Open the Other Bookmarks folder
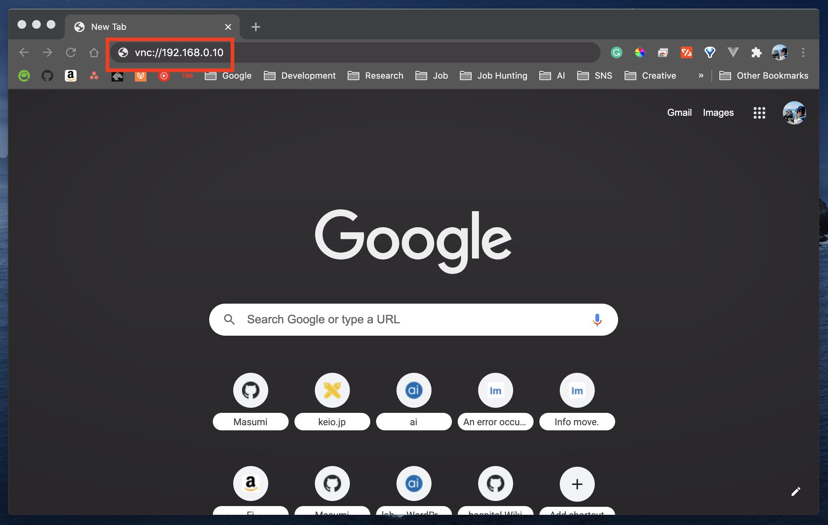Image resolution: width=828 pixels, height=525 pixels. pos(763,76)
